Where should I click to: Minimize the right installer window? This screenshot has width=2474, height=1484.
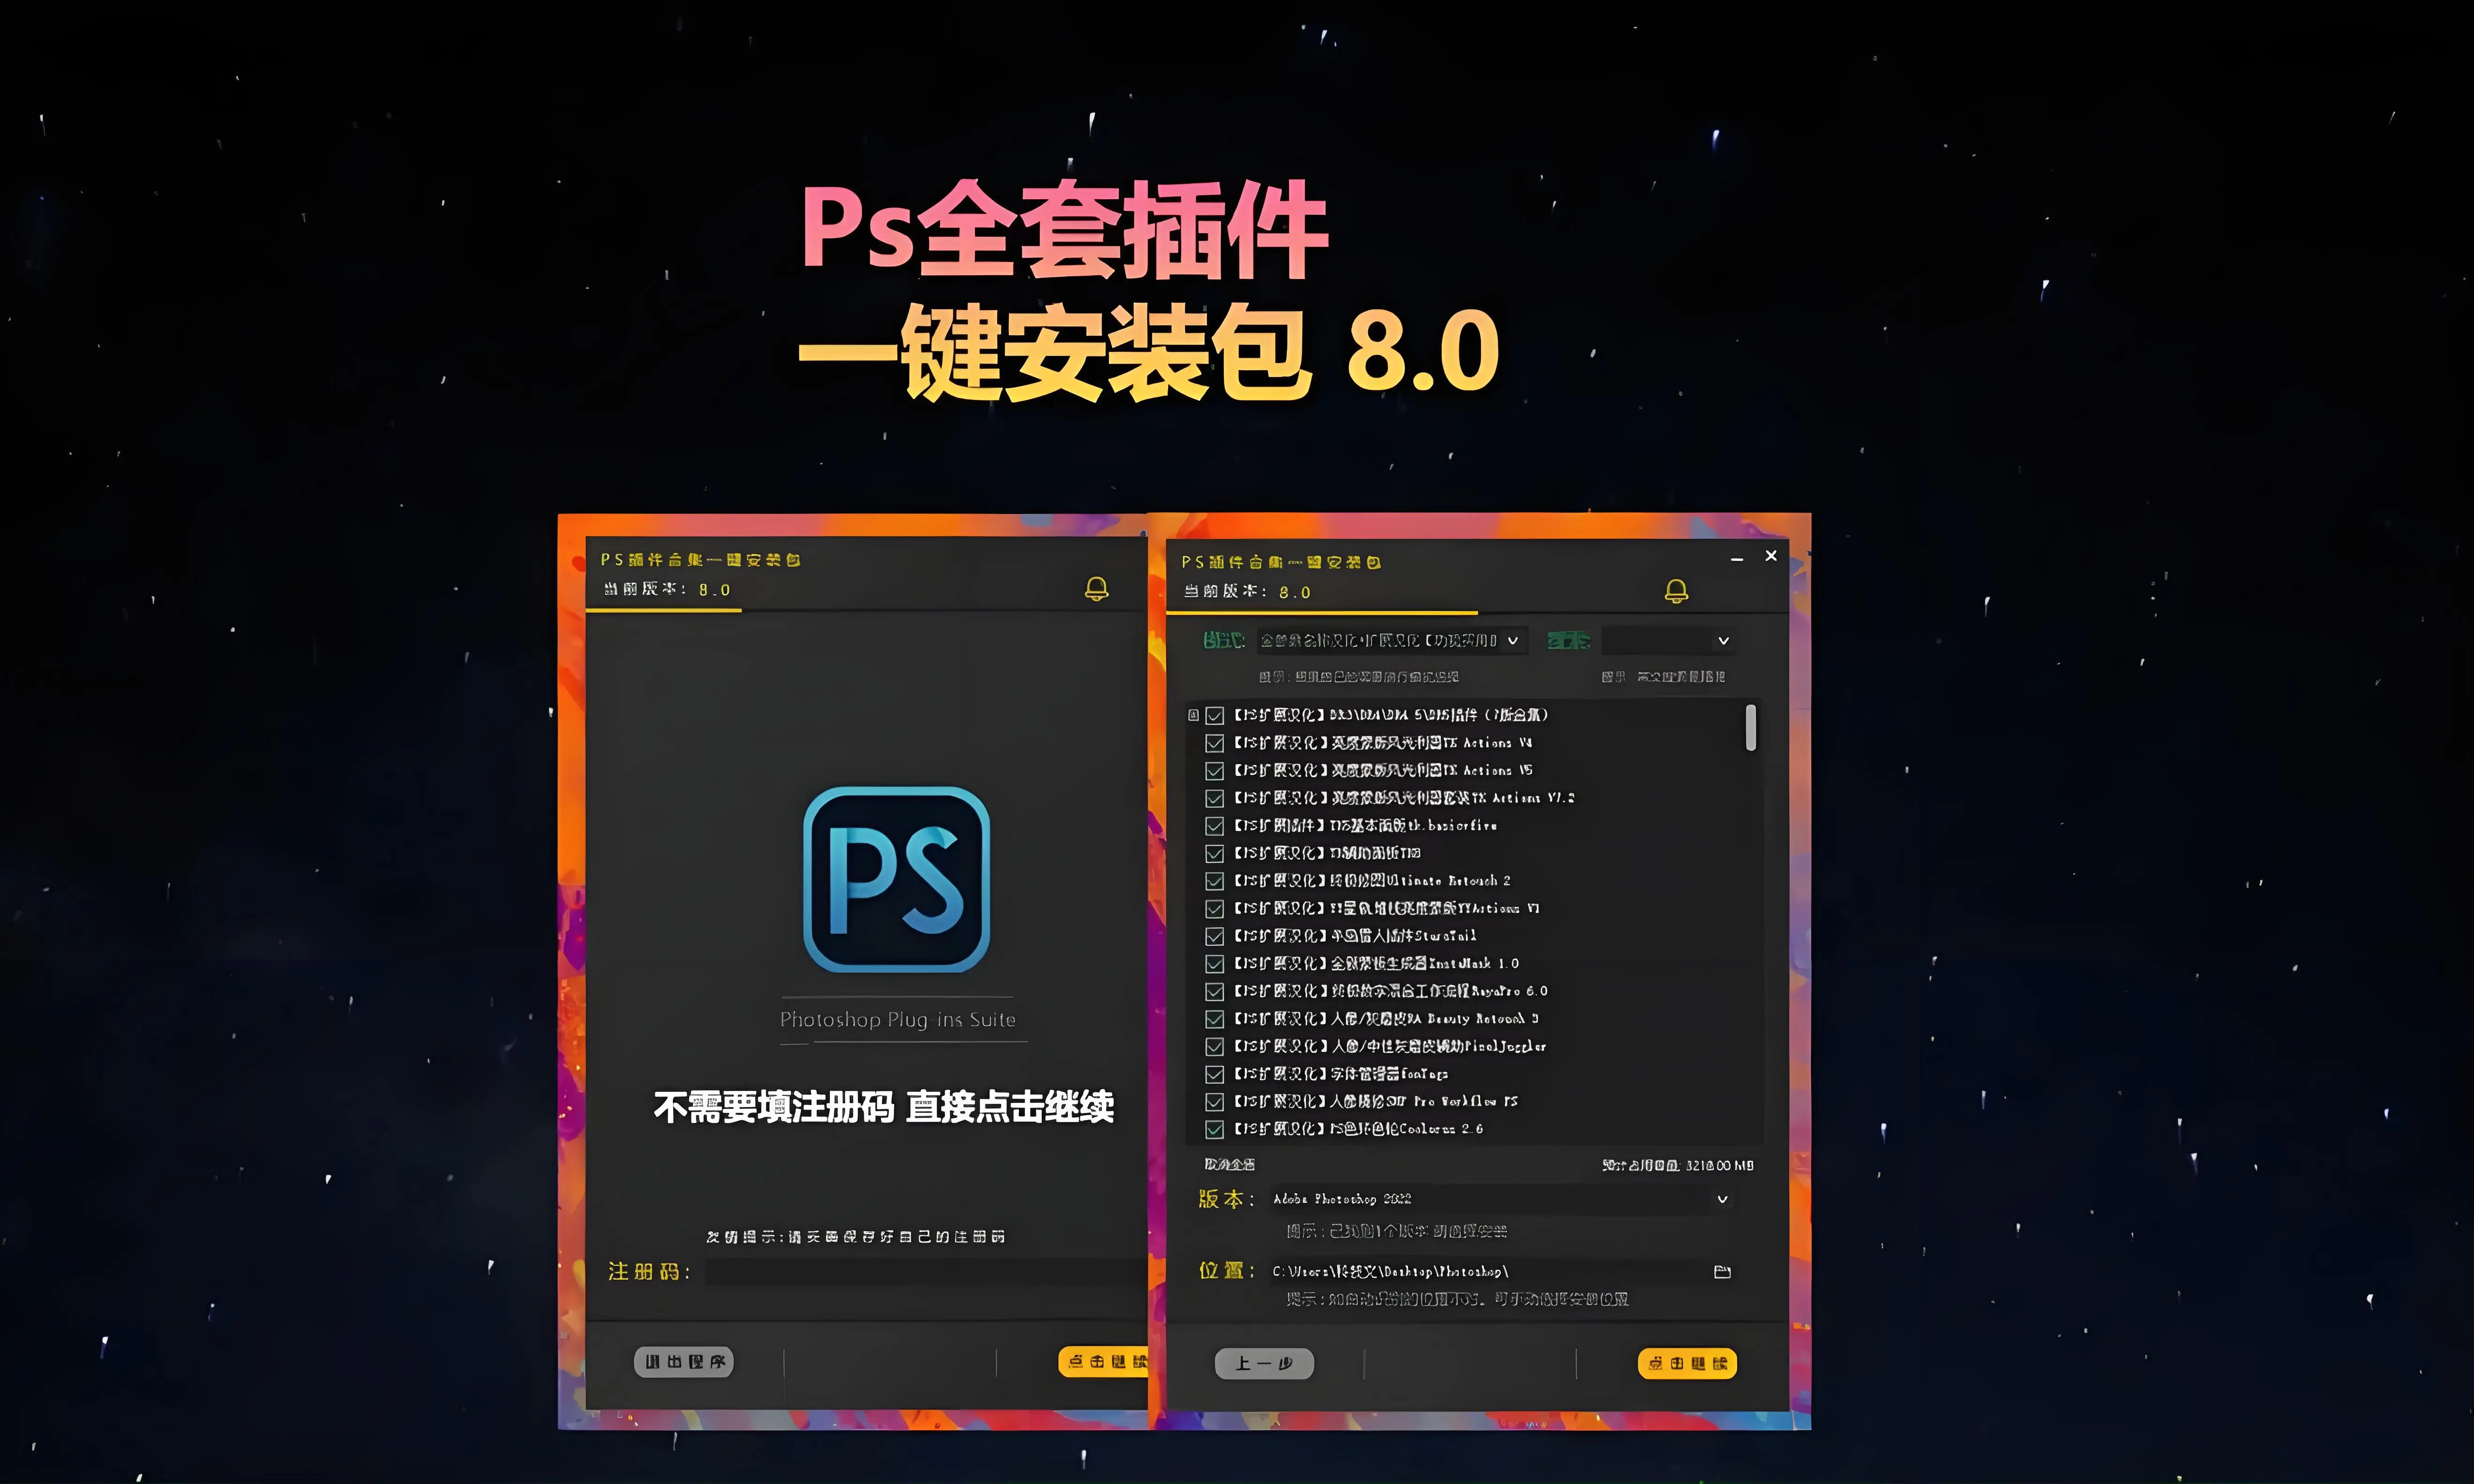pos(1737,559)
